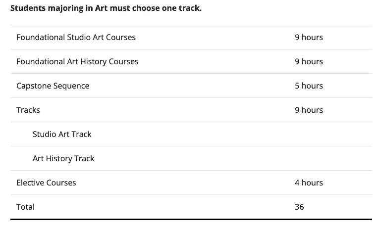
Task: Click the 'Students majoring in Art' heading
Action: coord(106,8)
